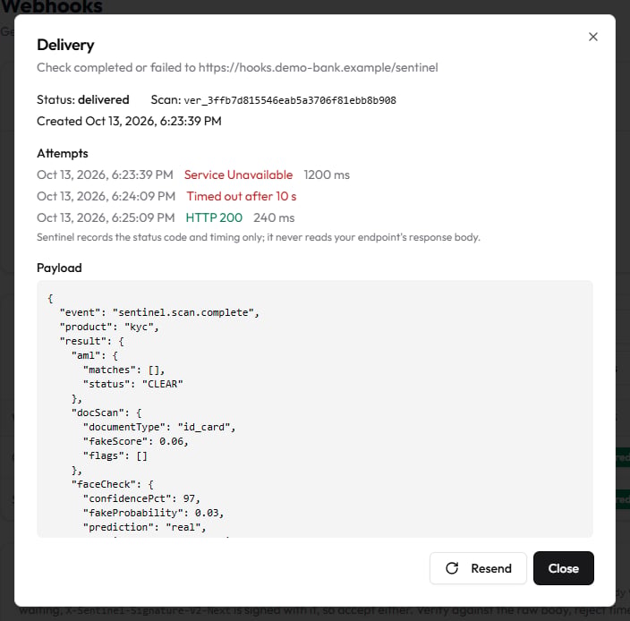Click the 6:24:09 PM attempt timestamp
This screenshot has height=621, width=630.
(106, 197)
